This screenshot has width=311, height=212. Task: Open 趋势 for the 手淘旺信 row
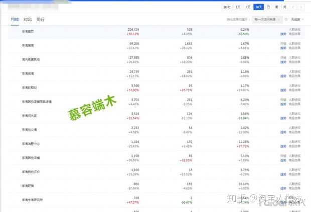point(283,188)
